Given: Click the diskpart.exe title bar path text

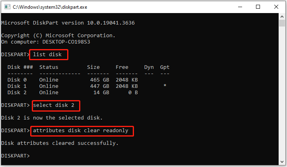Looking at the screenshot, I should [x=50, y=7].
